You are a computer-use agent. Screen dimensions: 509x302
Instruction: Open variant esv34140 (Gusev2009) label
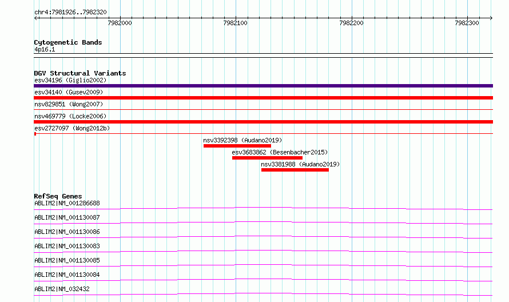69,92
